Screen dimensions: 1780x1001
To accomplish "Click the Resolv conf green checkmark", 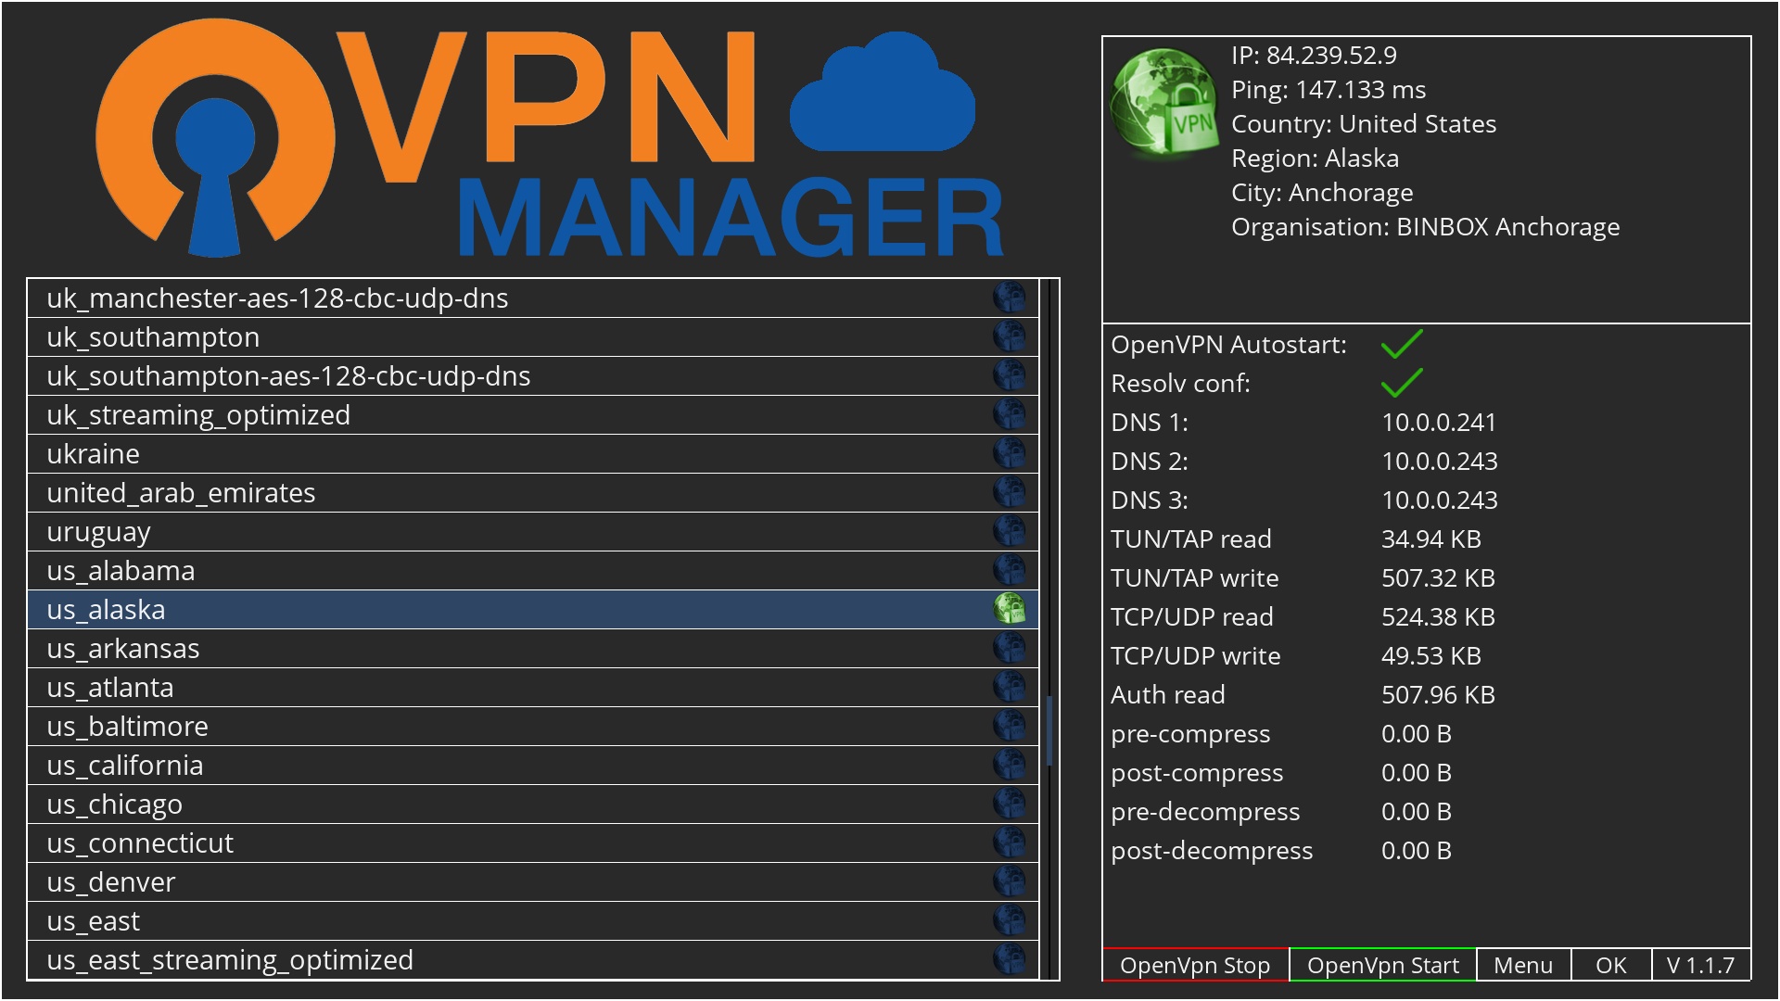I will 1402,383.
